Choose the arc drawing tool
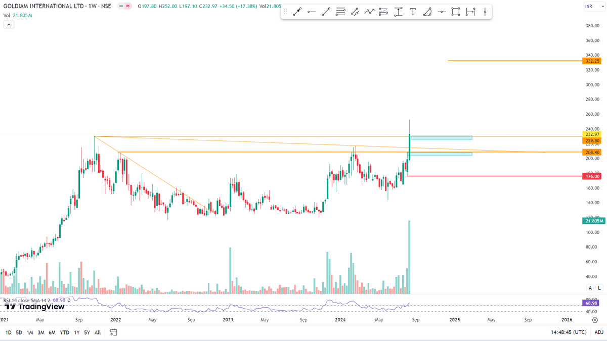 point(427,12)
